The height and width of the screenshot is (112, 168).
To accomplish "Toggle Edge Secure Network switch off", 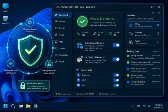I will click(x=116, y=45).
